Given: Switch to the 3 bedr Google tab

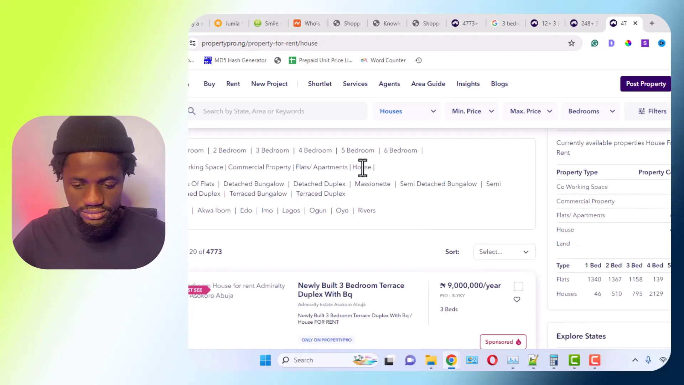Looking at the screenshot, I should pos(506,23).
